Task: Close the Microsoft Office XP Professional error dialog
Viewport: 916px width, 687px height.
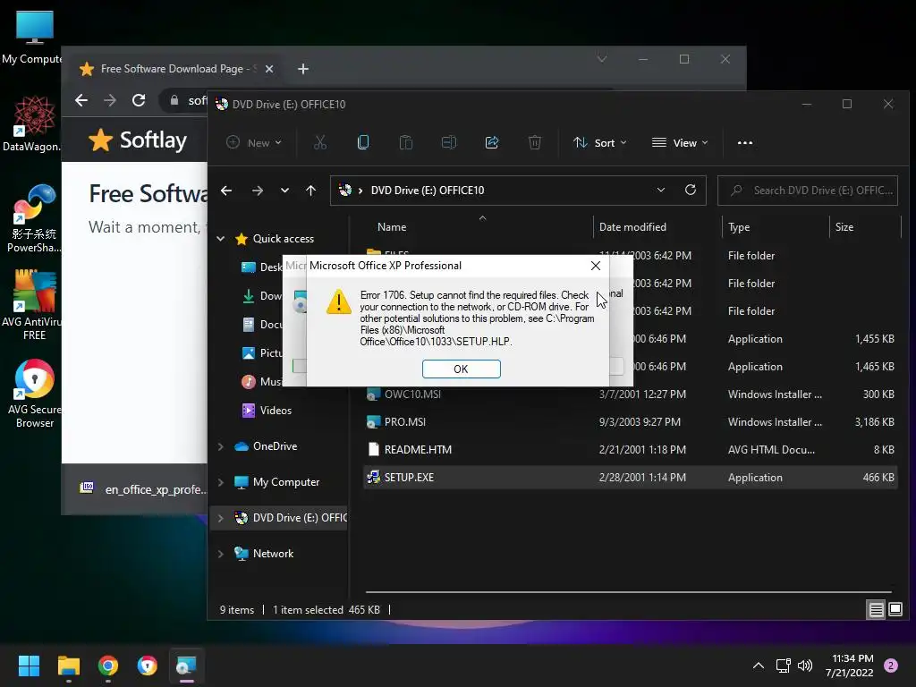Action: 595,266
